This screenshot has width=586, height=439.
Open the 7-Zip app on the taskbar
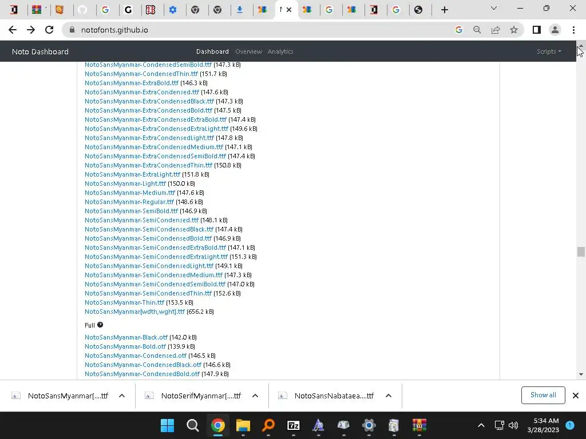(x=294, y=425)
